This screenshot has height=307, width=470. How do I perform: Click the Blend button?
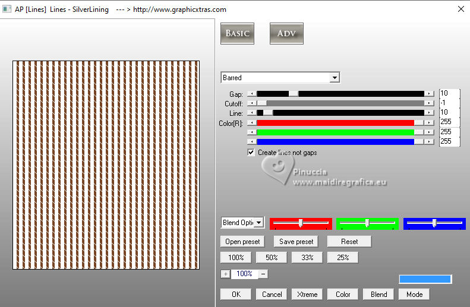tap(378, 295)
